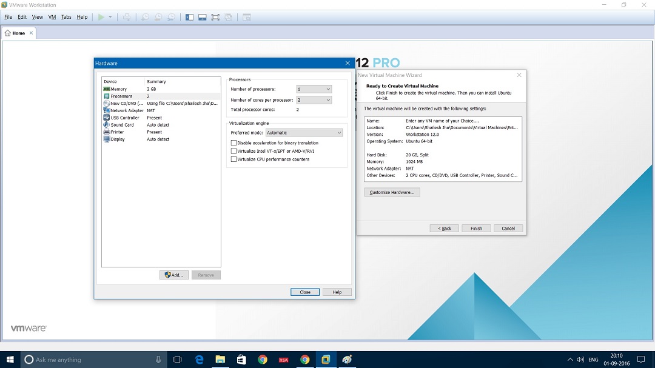The image size is (655, 368).
Task: Select the Network Adapter device row
Action: pyautogui.click(x=161, y=111)
